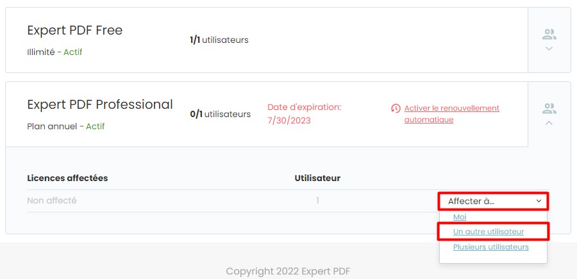This screenshot has width=577, height=279.
Task: Click the Affecter à dropdown arrow
Action: click(539, 201)
